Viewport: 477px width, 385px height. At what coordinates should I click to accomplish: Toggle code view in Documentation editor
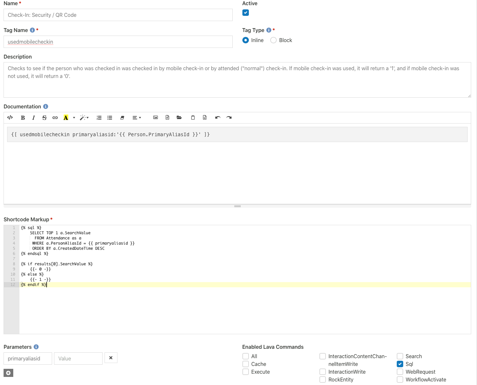pos(10,117)
